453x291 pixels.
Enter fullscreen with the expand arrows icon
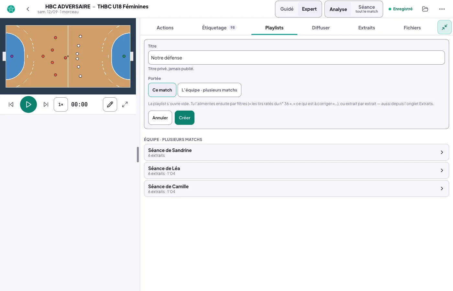tap(125, 104)
